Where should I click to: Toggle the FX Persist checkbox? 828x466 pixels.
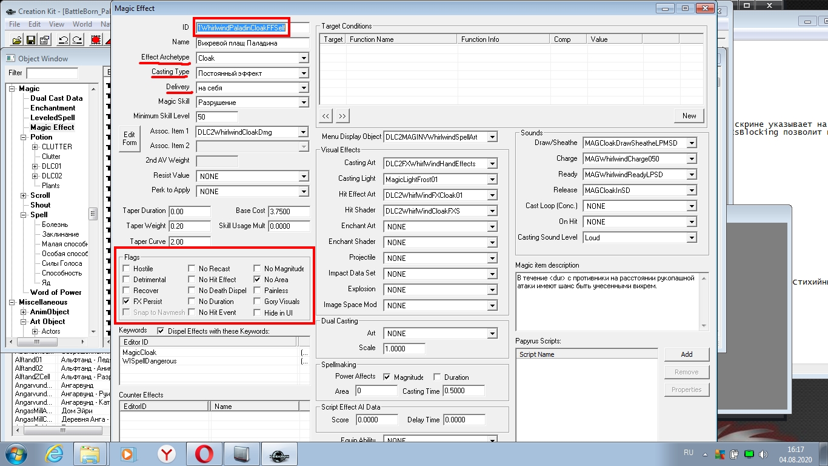(127, 302)
